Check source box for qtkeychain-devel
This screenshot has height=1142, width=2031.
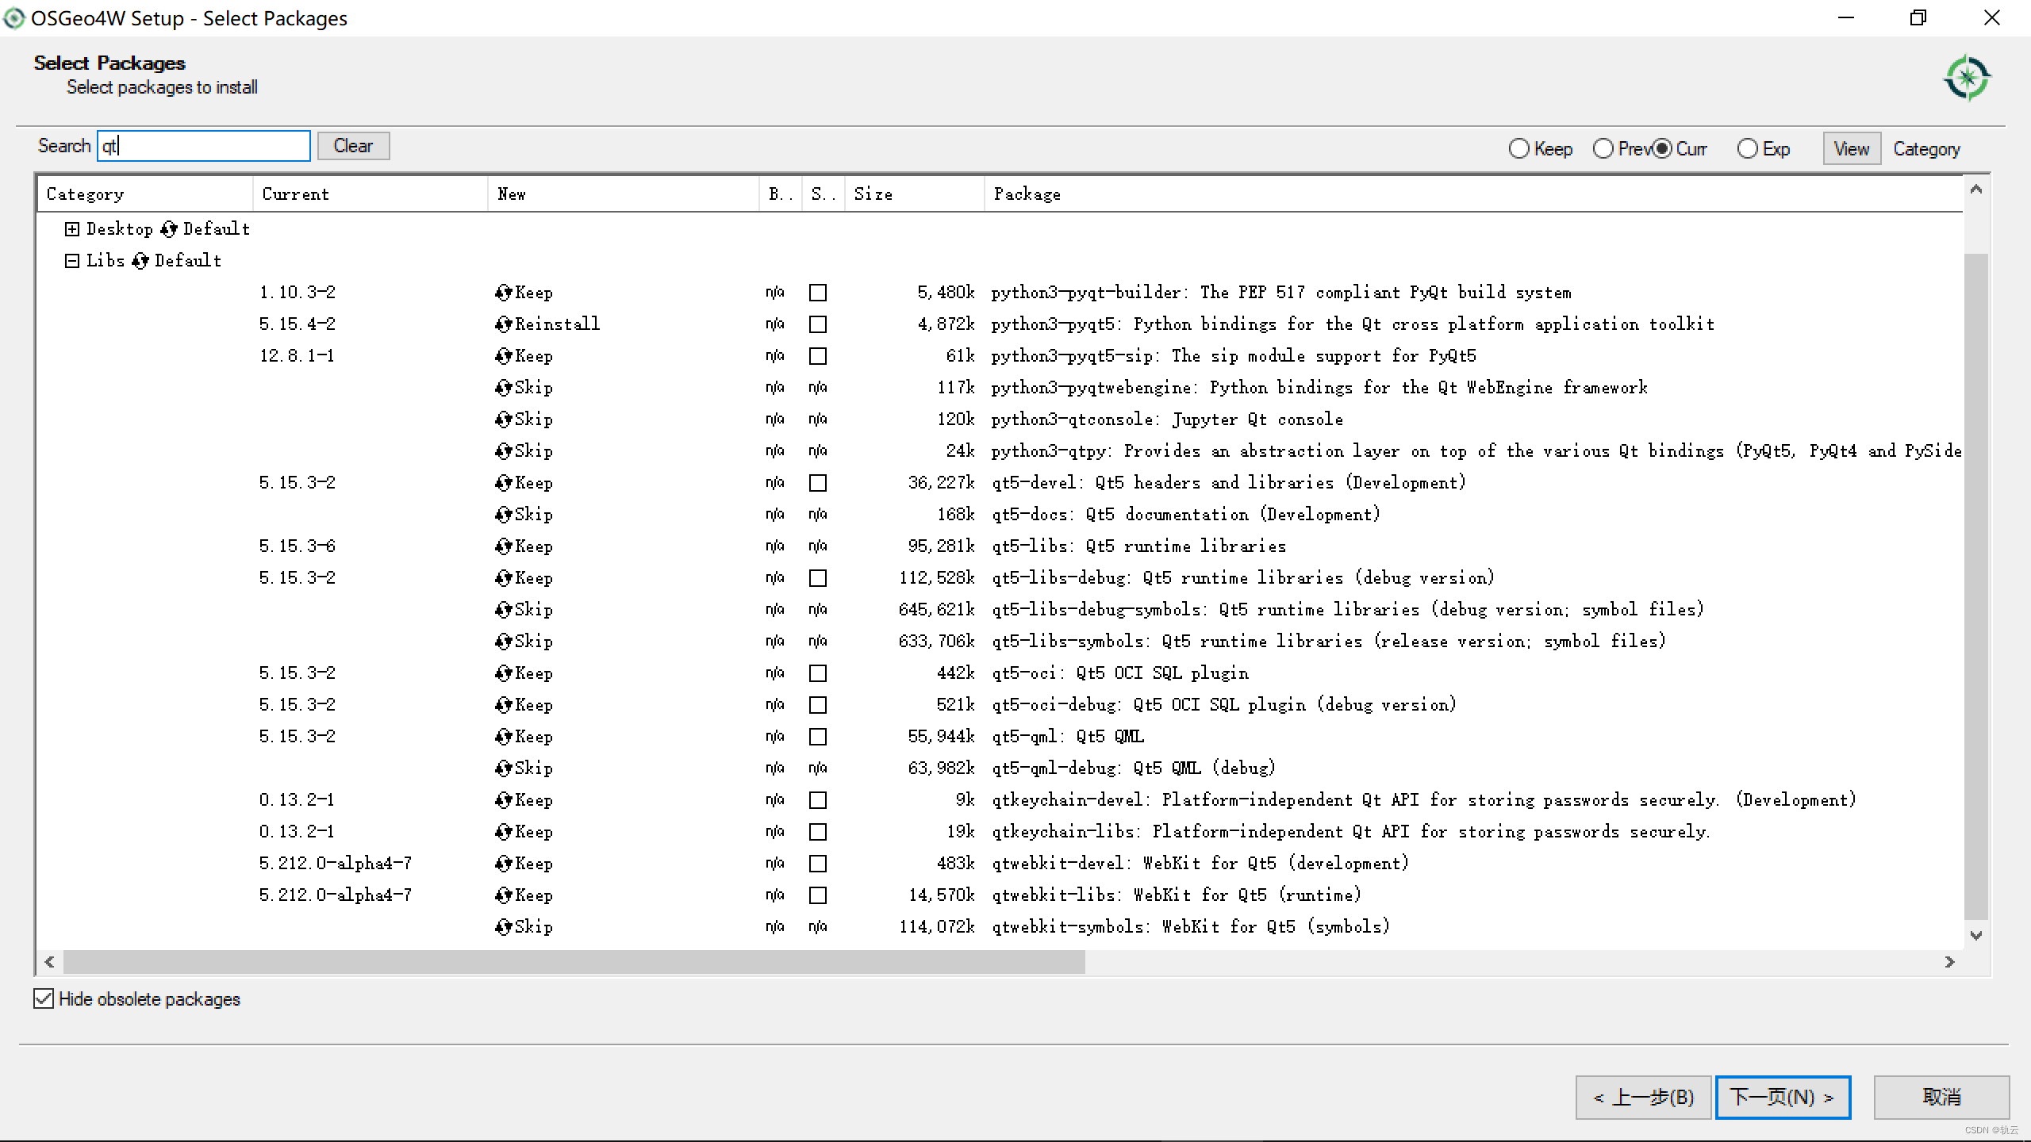tap(818, 800)
